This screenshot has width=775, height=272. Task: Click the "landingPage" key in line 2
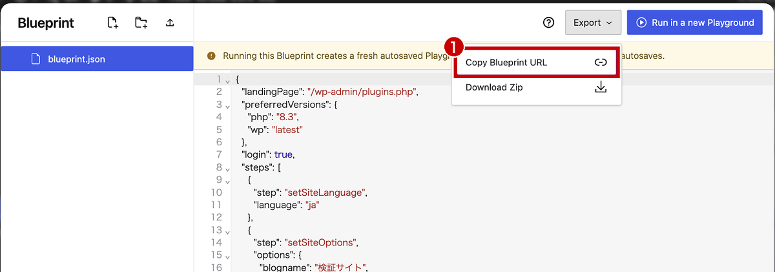[273, 92]
